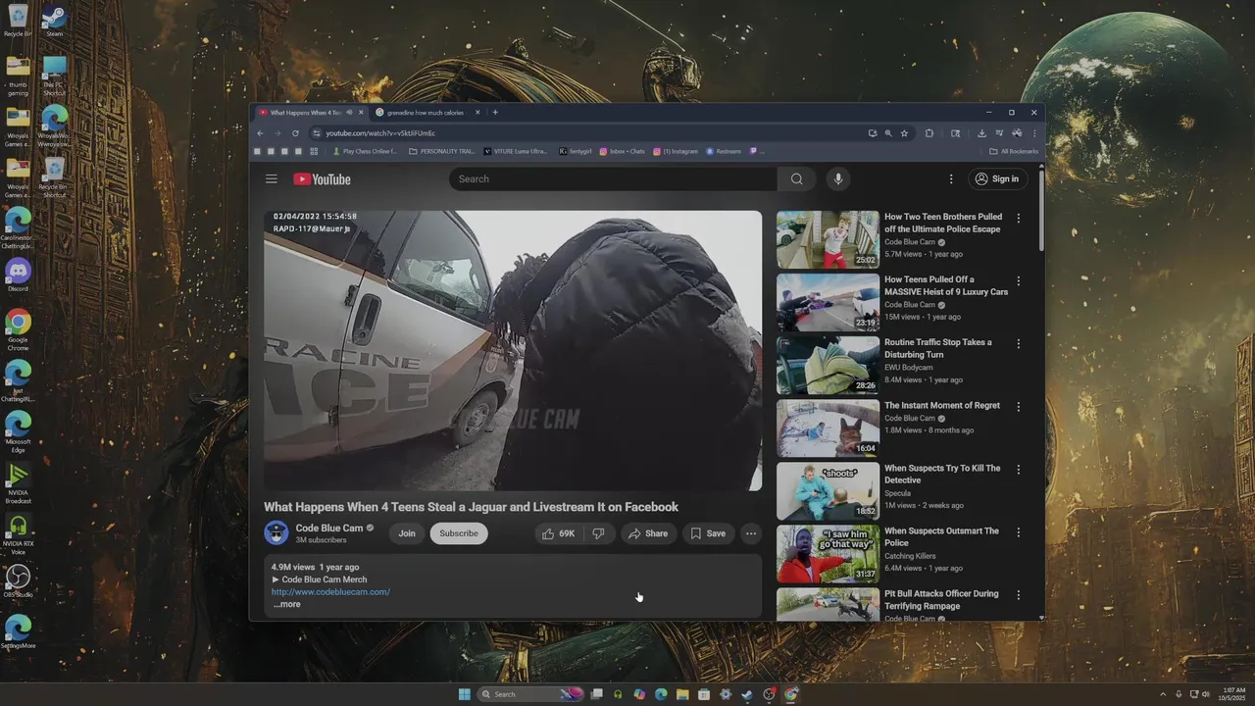
Task: Open the Inbox • Chats bookmark
Action: [623, 151]
